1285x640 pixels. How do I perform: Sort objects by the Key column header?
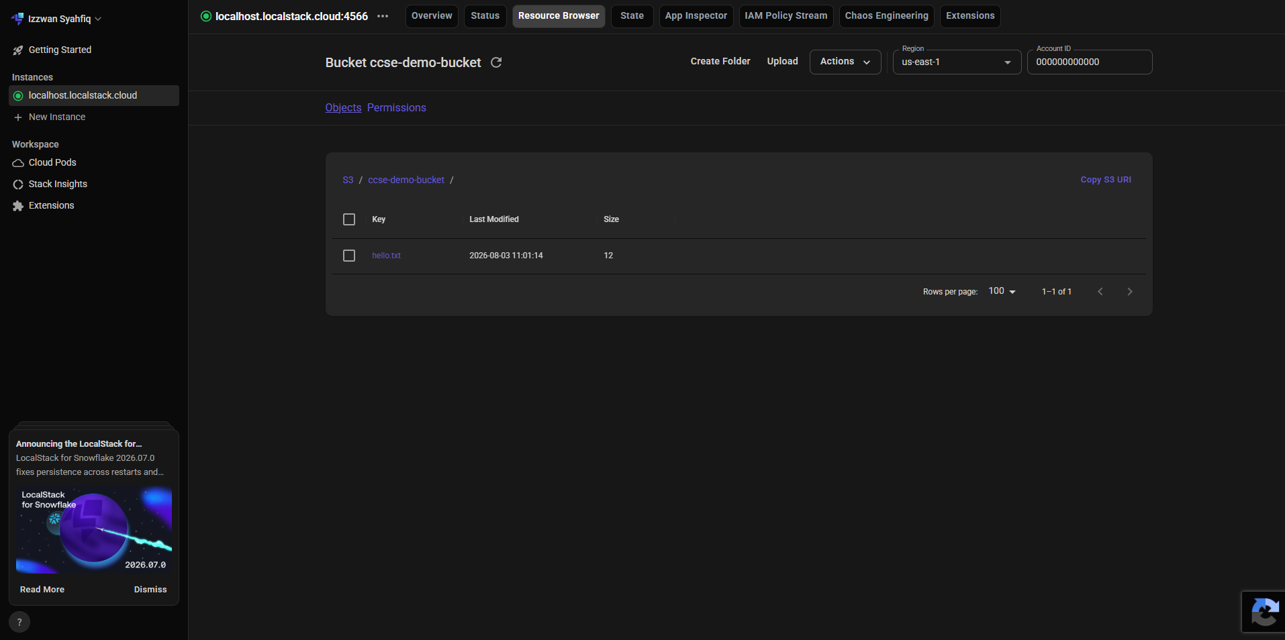(x=379, y=219)
